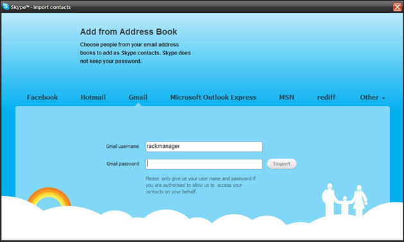Go to the MSN tab
Screen dimensions: 404x242
[x=287, y=97]
